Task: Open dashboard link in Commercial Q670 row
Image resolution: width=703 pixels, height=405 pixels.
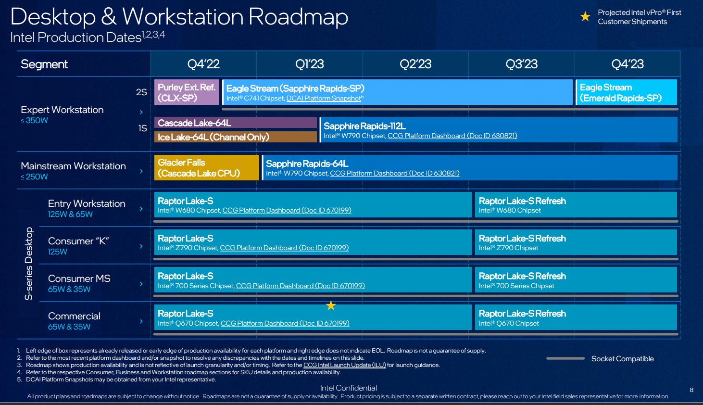Action: [x=286, y=323]
